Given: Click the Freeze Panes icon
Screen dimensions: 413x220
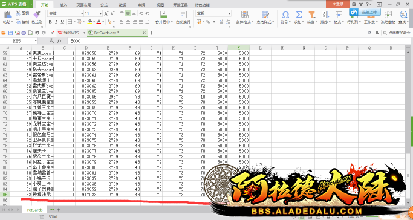Looking at the screenshot, I should pyautogui.click(x=388, y=15).
